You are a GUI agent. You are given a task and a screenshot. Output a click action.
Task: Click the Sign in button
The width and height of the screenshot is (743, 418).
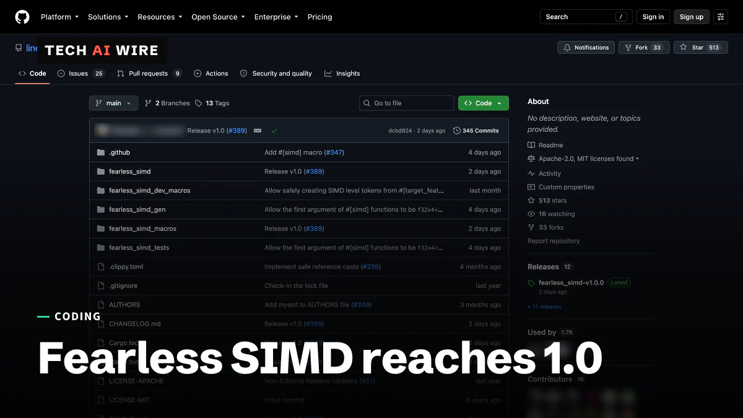[x=653, y=17]
